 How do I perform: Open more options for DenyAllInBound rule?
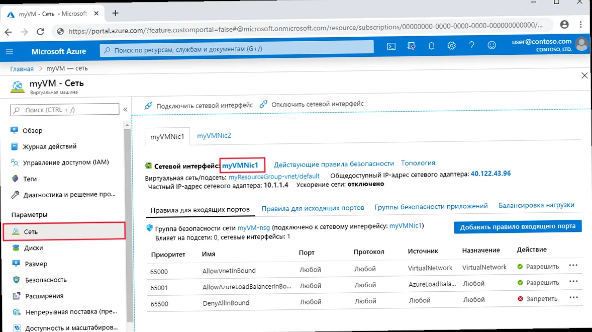pos(573,298)
